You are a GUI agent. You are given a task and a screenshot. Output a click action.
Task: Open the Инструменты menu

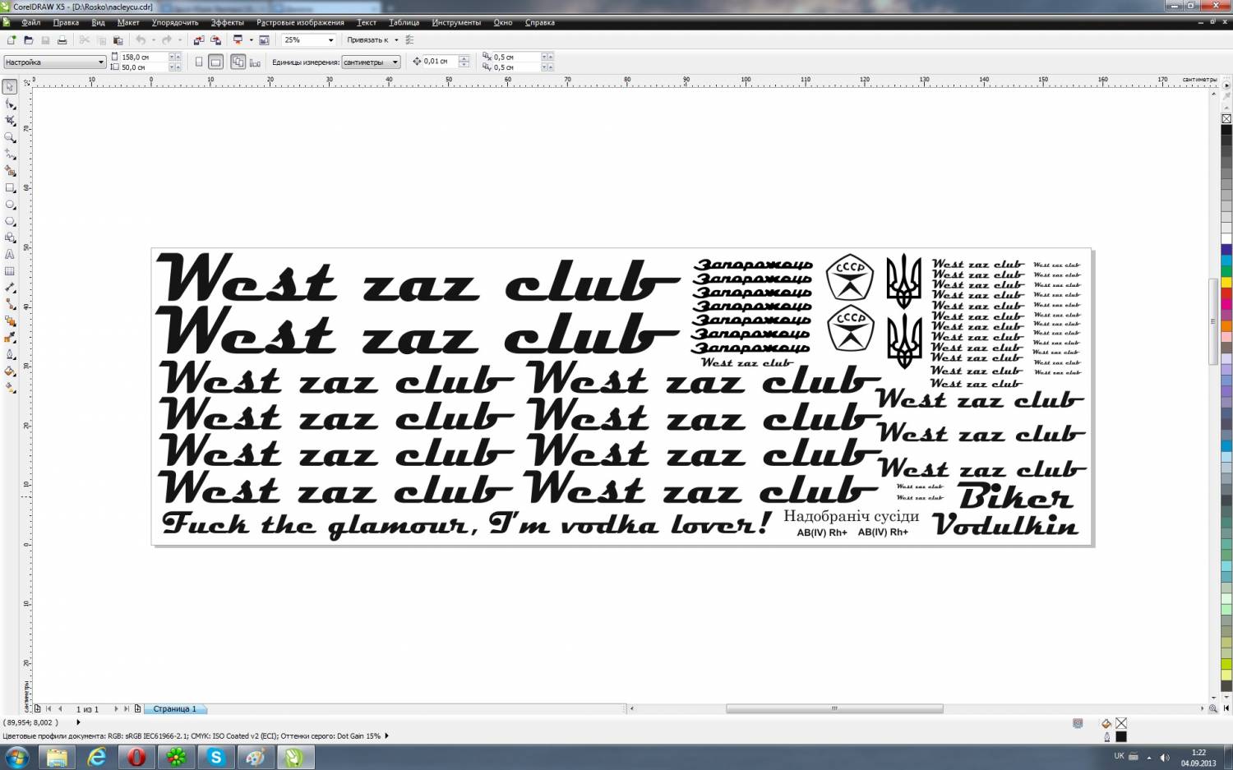pyautogui.click(x=456, y=22)
